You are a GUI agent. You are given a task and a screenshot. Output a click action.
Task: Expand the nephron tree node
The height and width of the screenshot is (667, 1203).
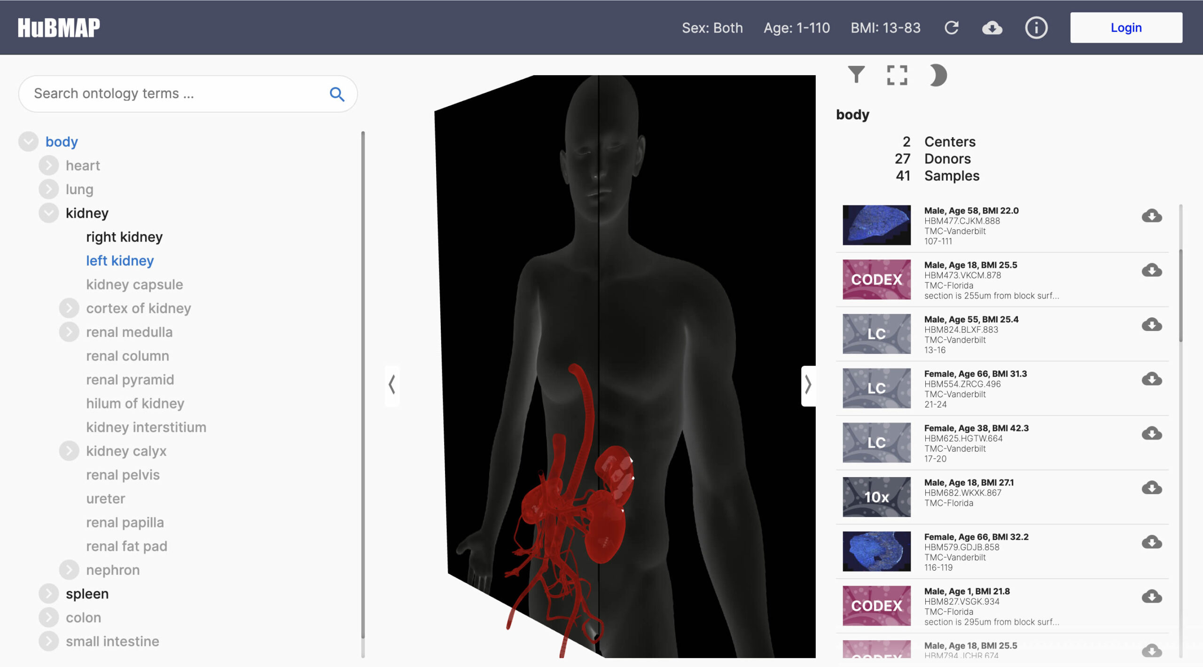point(69,570)
